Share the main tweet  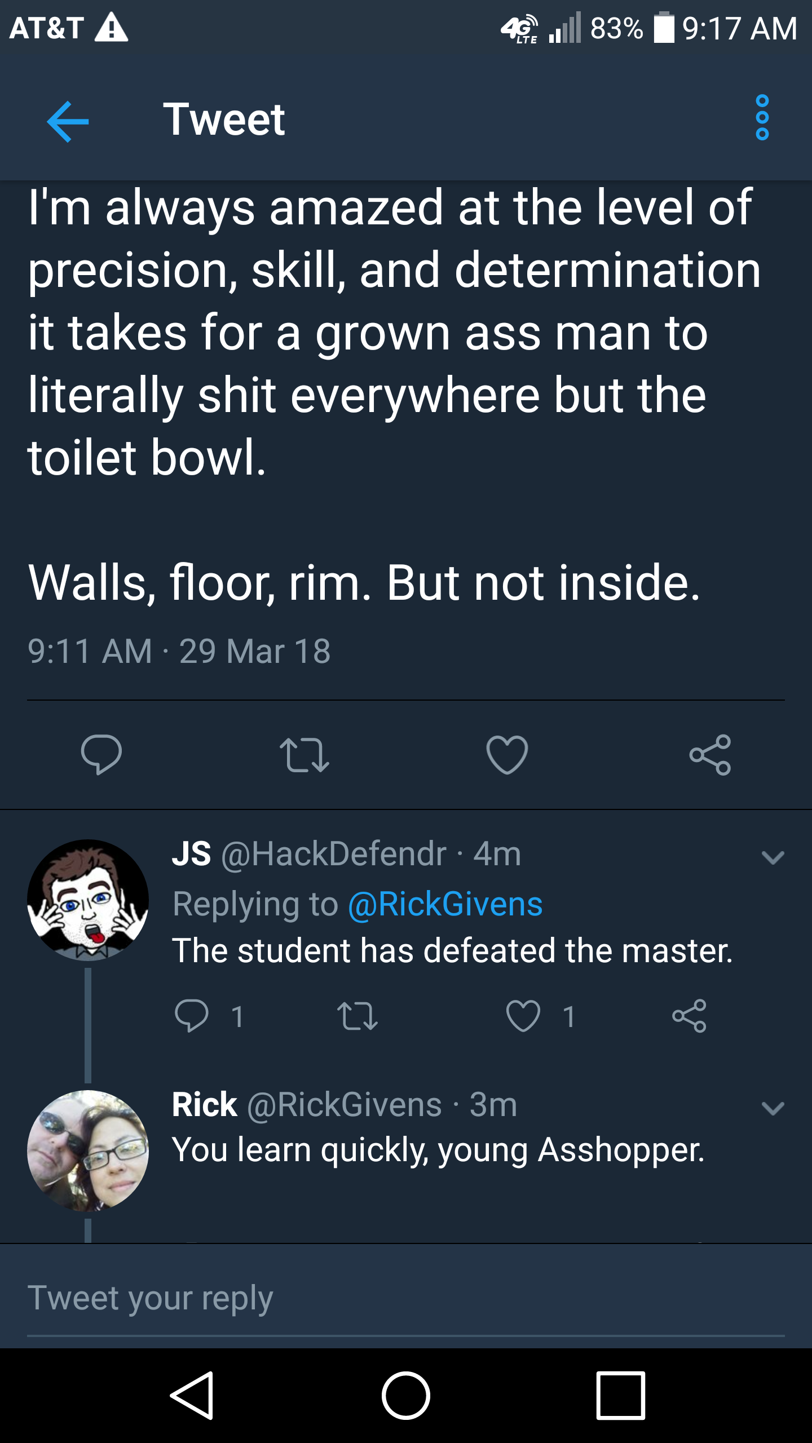pos(710,755)
